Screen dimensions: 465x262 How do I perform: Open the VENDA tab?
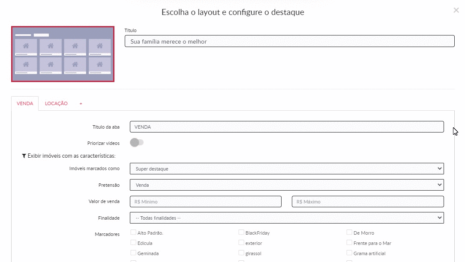(x=25, y=103)
